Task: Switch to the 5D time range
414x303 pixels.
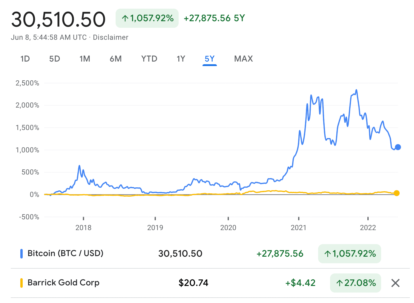Action: click(x=55, y=59)
